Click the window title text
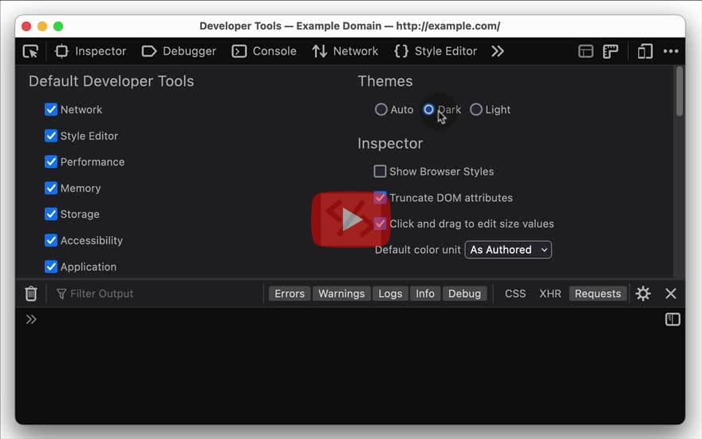 click(349, 26)
